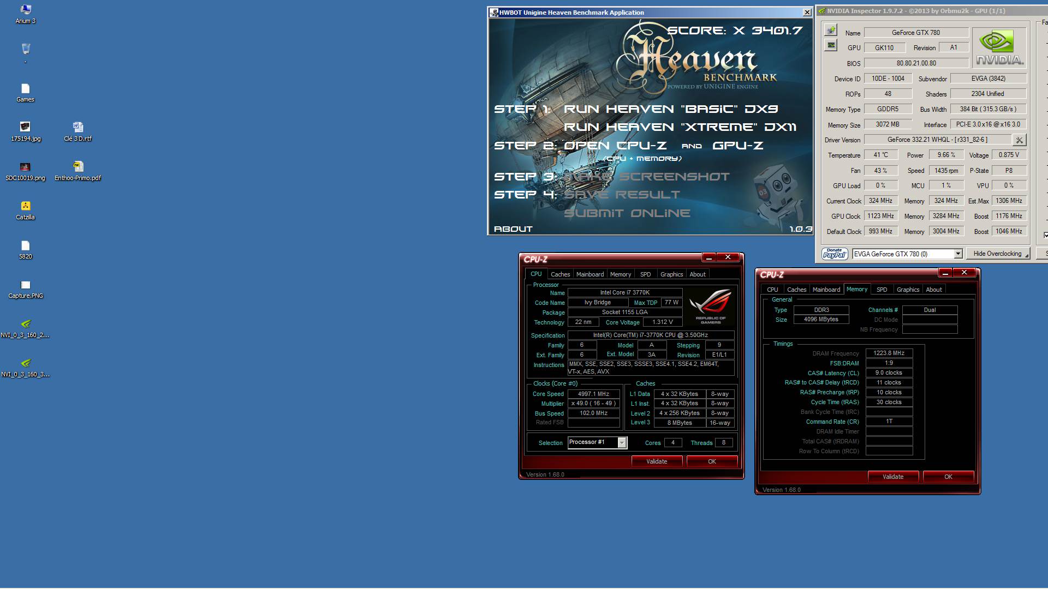Open the Recycle Bin desktop icon
1048x589 pixels.
(x=25, y=49)
